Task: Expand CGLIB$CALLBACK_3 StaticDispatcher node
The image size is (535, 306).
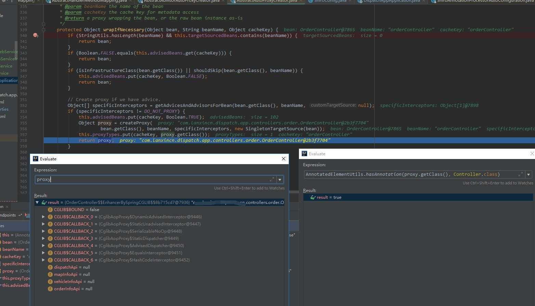Action: coord(43,238)
